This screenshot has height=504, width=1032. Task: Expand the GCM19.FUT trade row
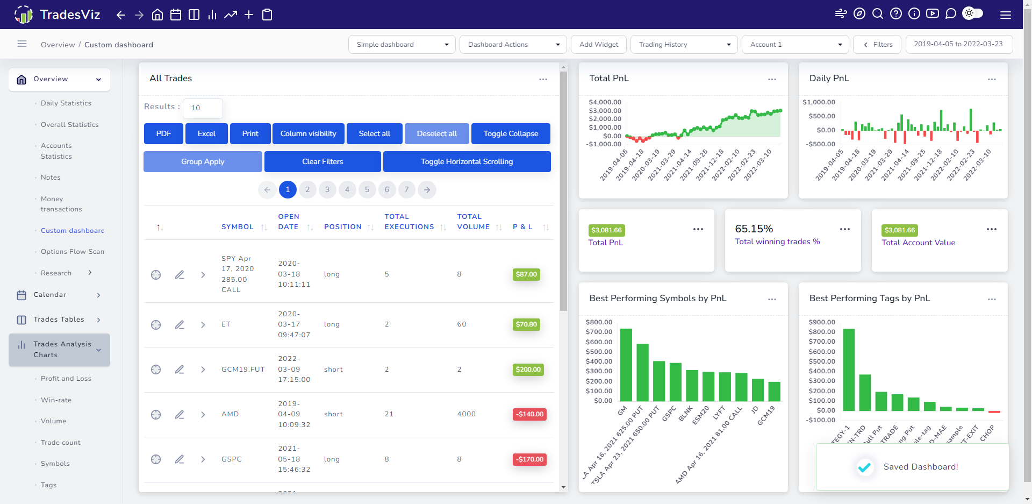[203, 370]
